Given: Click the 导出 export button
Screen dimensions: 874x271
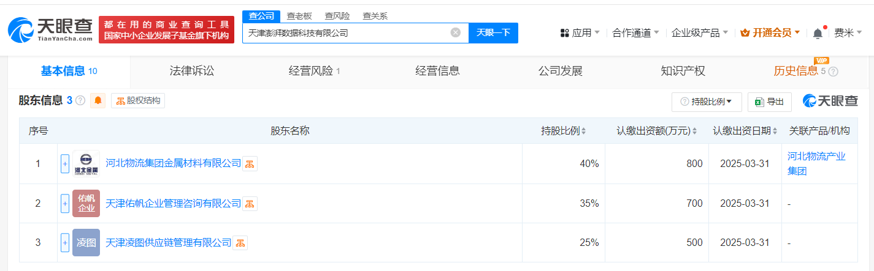Looking at the screenshot, I should click(770, 102).
